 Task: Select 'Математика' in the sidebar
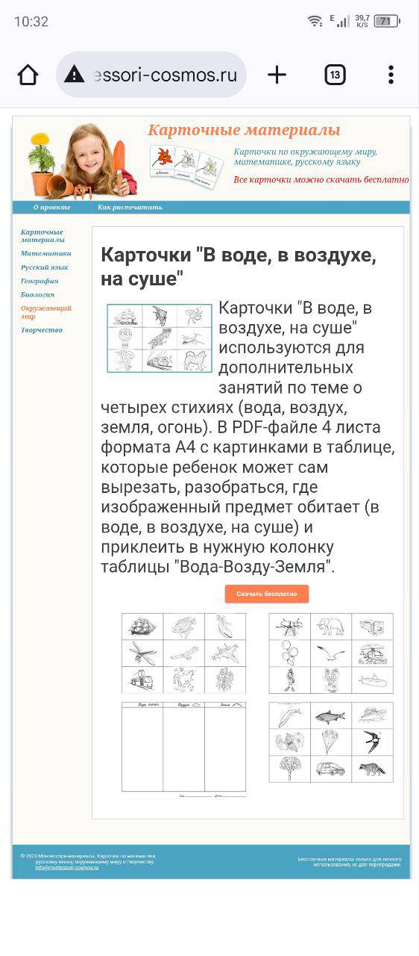(x=46, y=253)
